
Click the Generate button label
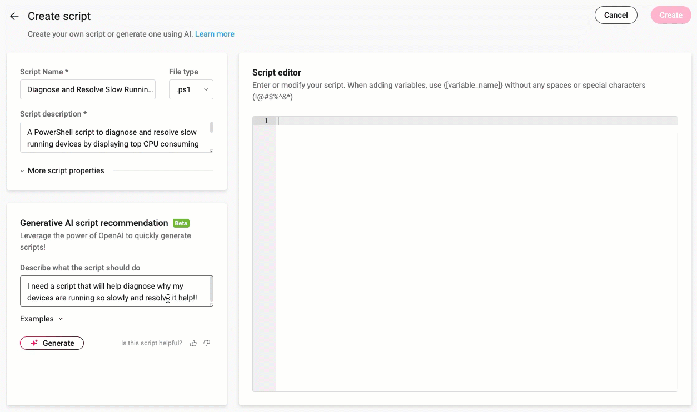point(58,343)
